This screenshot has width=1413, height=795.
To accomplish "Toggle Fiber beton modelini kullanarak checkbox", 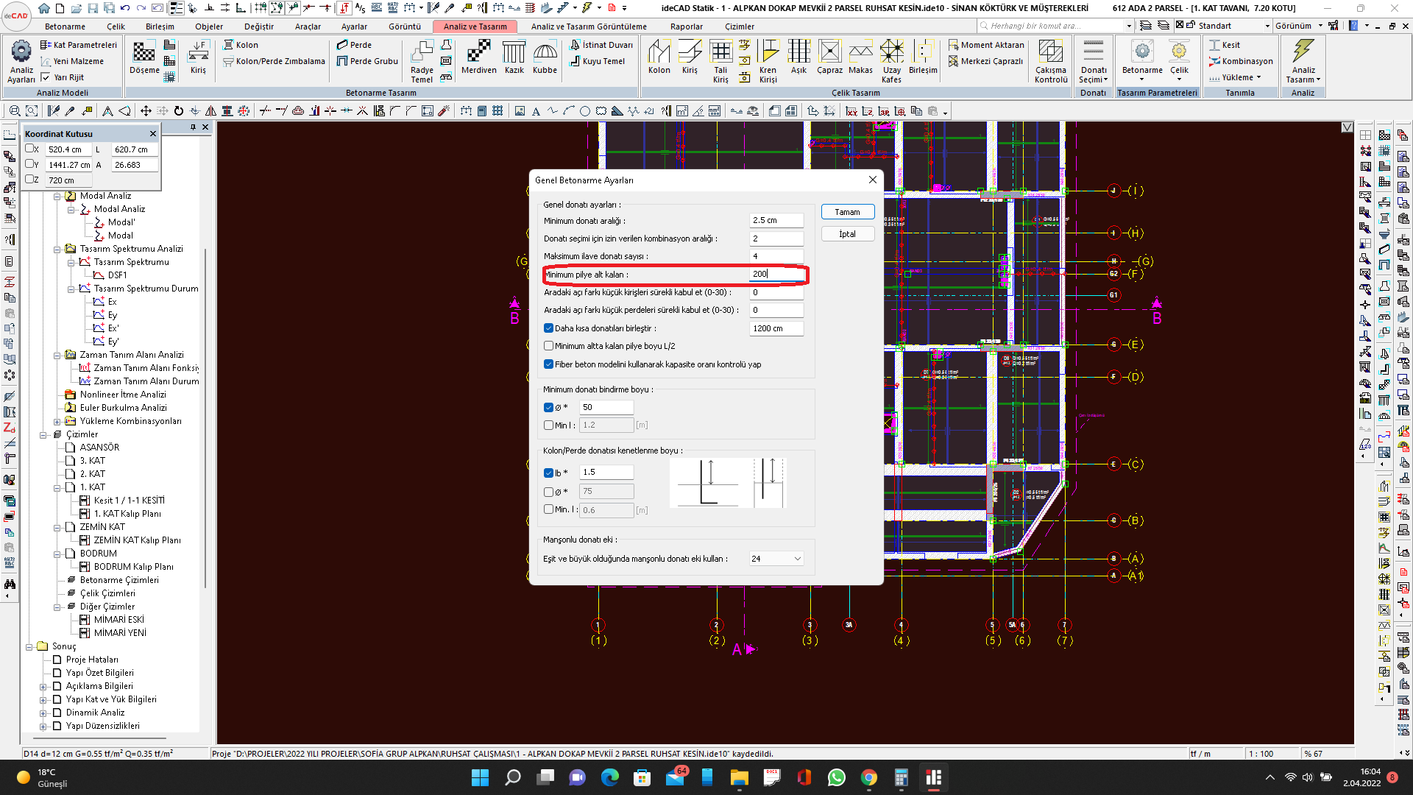I will pyautogui.click(x=548, y=364).
